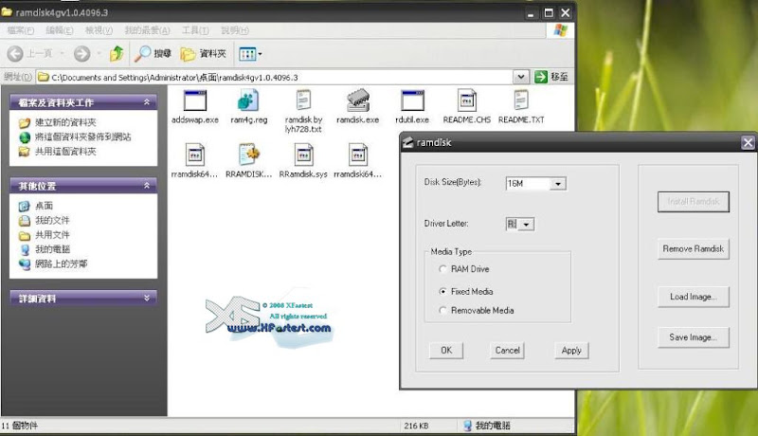Click the address bar path field
This screenshot has width=758, height=436.
coord(276,77)
